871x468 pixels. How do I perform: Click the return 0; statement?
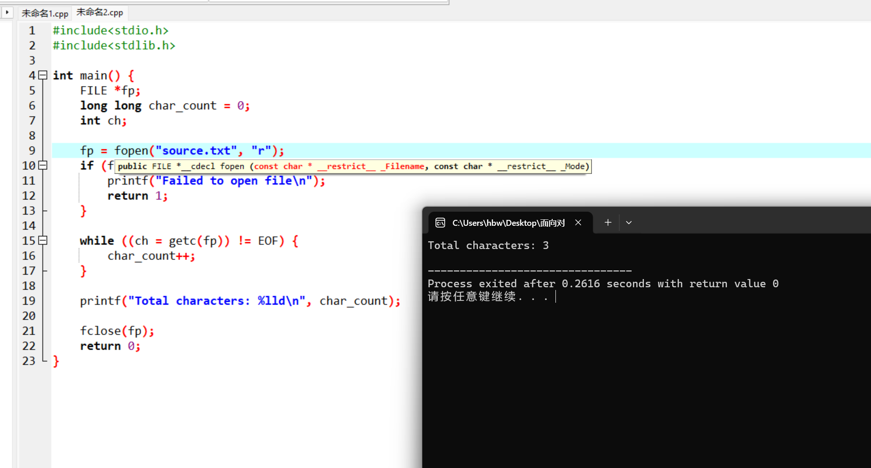pos(110,346)
